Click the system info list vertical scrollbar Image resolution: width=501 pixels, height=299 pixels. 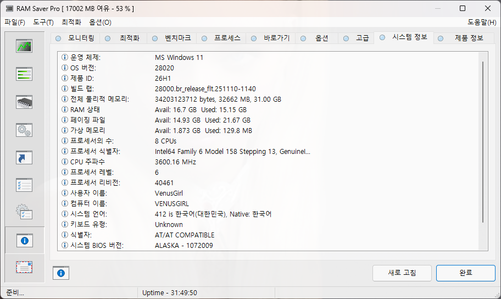pos(483,142)
